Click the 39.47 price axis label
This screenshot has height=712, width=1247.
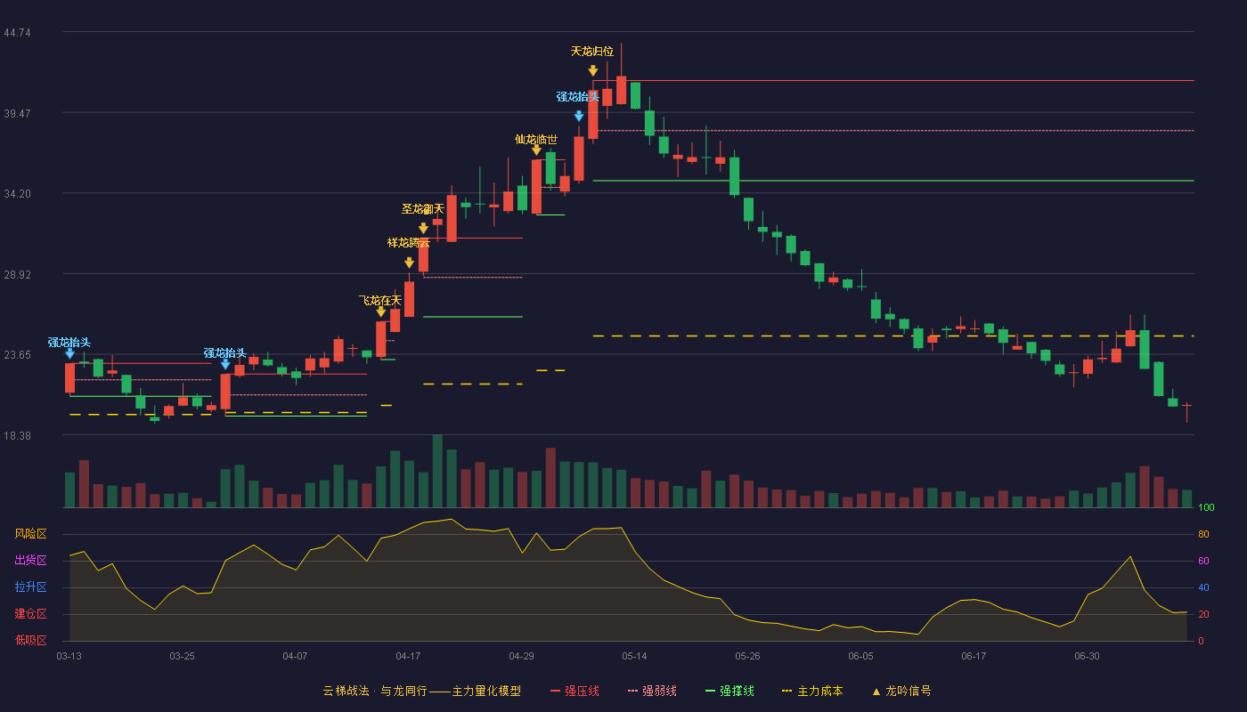(x=18, y=114)
